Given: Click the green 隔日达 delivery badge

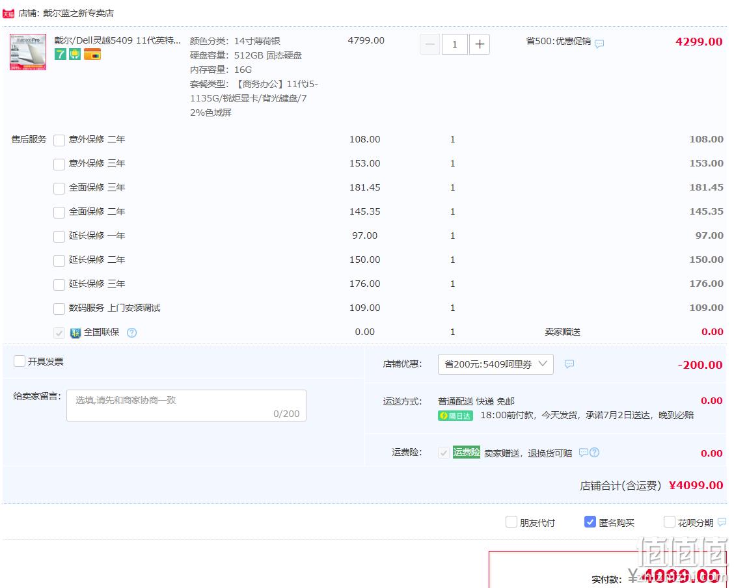Looking at the screenshot, I should tap(455, 416).
